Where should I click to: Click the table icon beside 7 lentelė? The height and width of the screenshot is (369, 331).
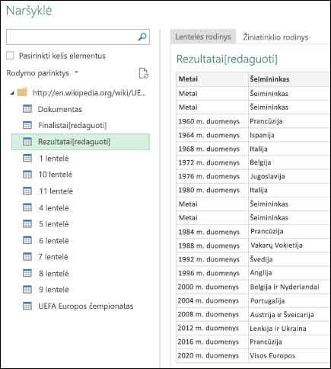click(x=27, y=257)
